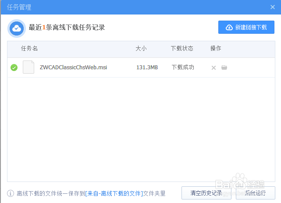The height and width of the screenshot is (203, 281).
Task: Click the 下载状态 column header
Action: click(x=182, y=48)
